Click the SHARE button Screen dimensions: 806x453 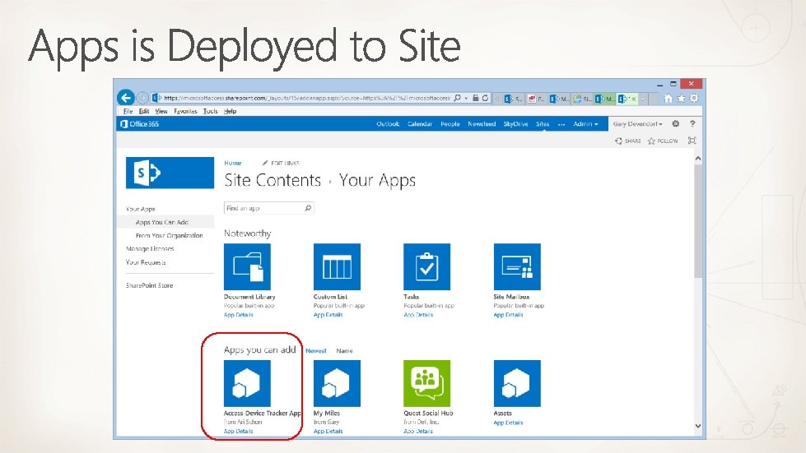(627, 141)
